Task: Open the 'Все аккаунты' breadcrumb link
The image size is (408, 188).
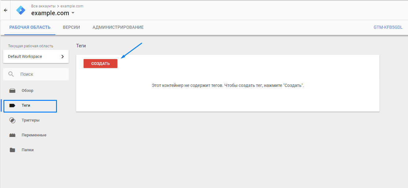Action: [x=43, y=6]
